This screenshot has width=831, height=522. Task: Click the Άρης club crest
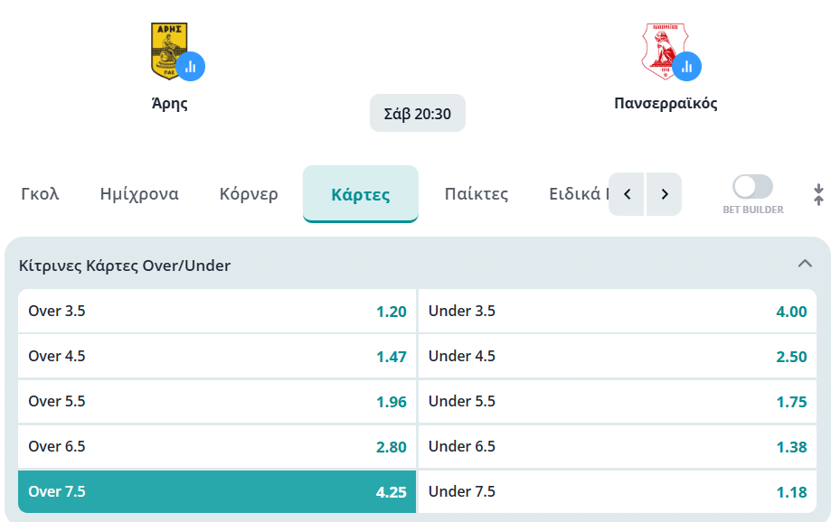[166, 50]
